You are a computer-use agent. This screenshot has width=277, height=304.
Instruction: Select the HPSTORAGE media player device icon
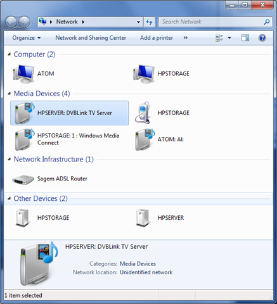point(143,113)
